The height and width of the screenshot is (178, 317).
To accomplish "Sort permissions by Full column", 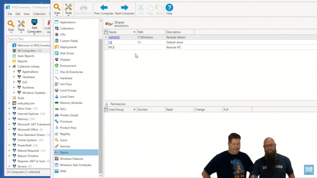I will pyautogui.click(x=237, y=110).
